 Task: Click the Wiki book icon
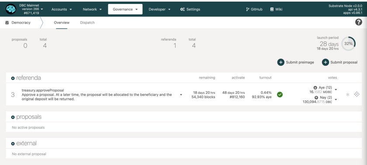pyautogui.click(x=272, y=9)
